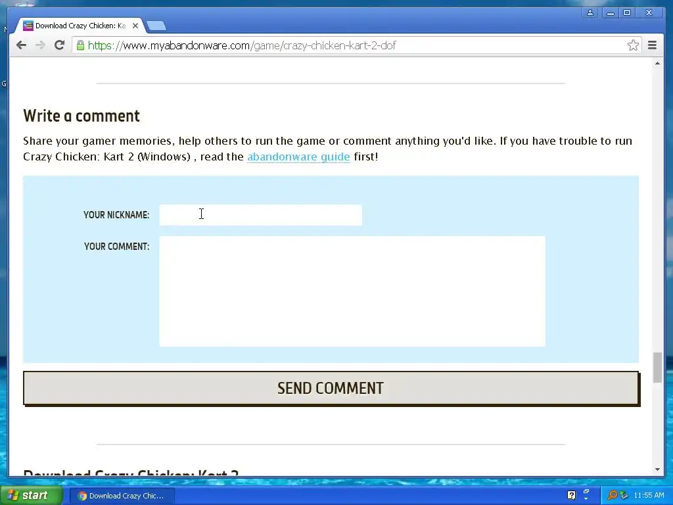Click the YOUR COMMENT label
This screenshot has height=505, width=673.
coord(117,247)
